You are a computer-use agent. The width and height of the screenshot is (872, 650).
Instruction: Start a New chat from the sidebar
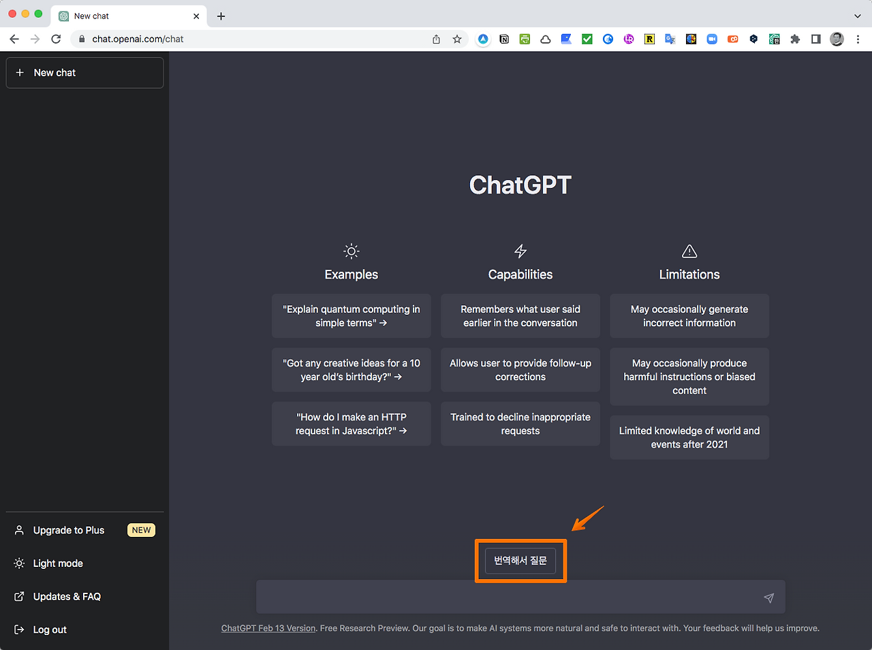pos(84,72)
